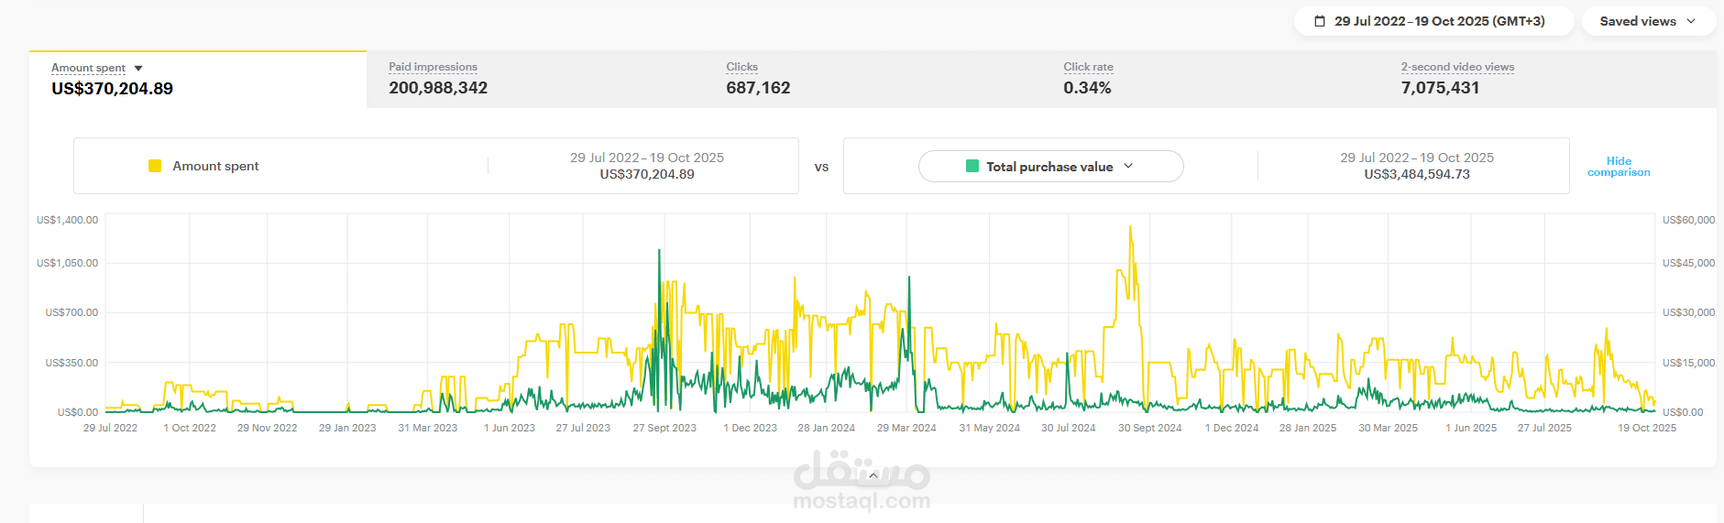Open Amount spent metric dropdown arrow
This screenshot has width=1724, height=523.
click(138, 69)
